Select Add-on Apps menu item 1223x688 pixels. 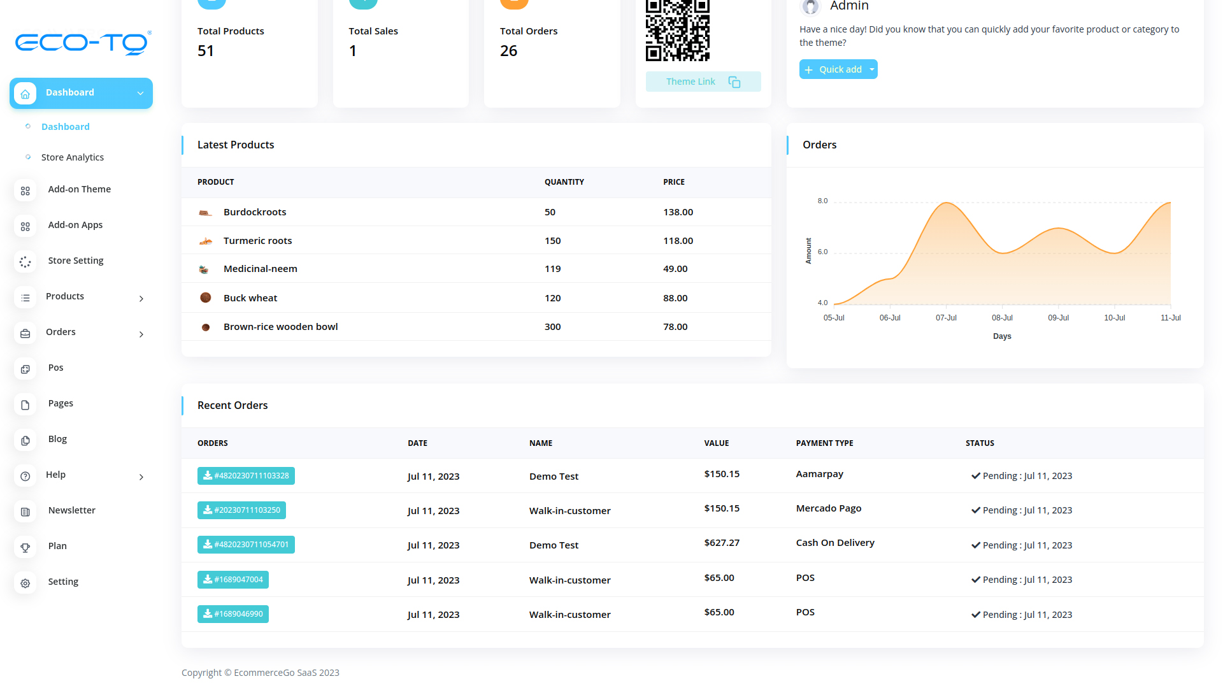pyautogui.click(x=75, y=225)
